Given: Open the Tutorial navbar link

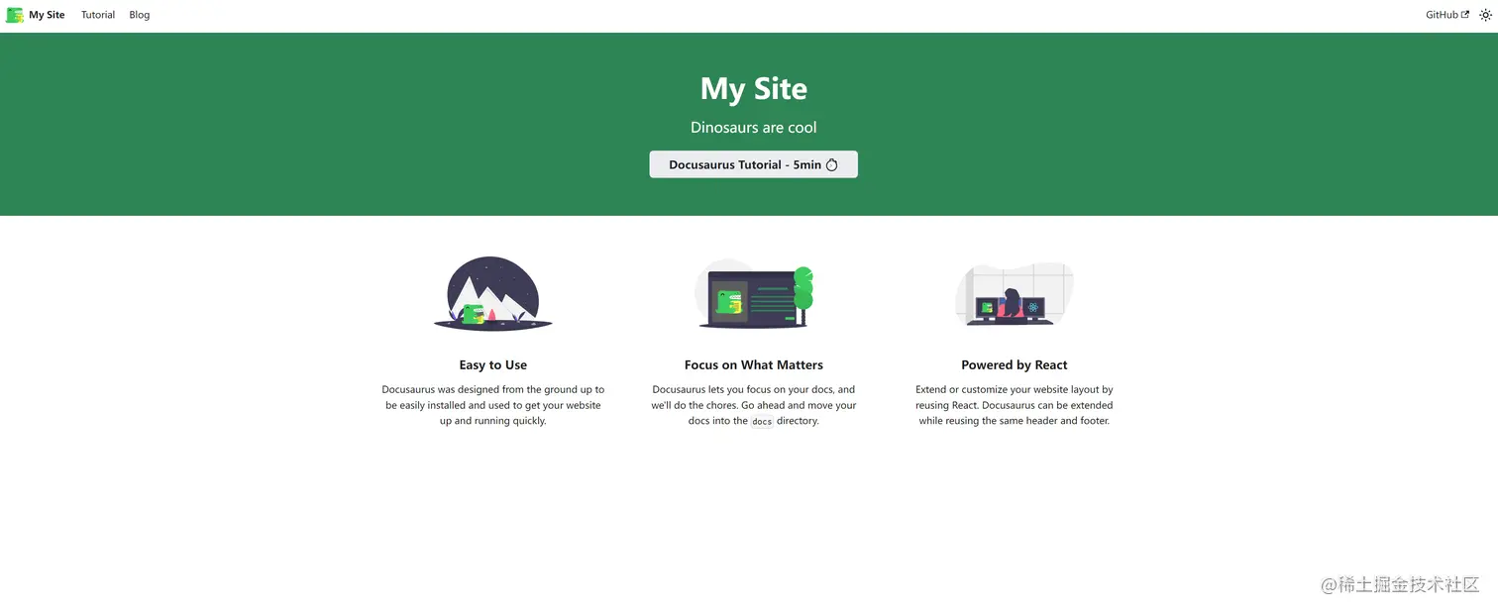Looking at the screenshot, I should point(98,15).
